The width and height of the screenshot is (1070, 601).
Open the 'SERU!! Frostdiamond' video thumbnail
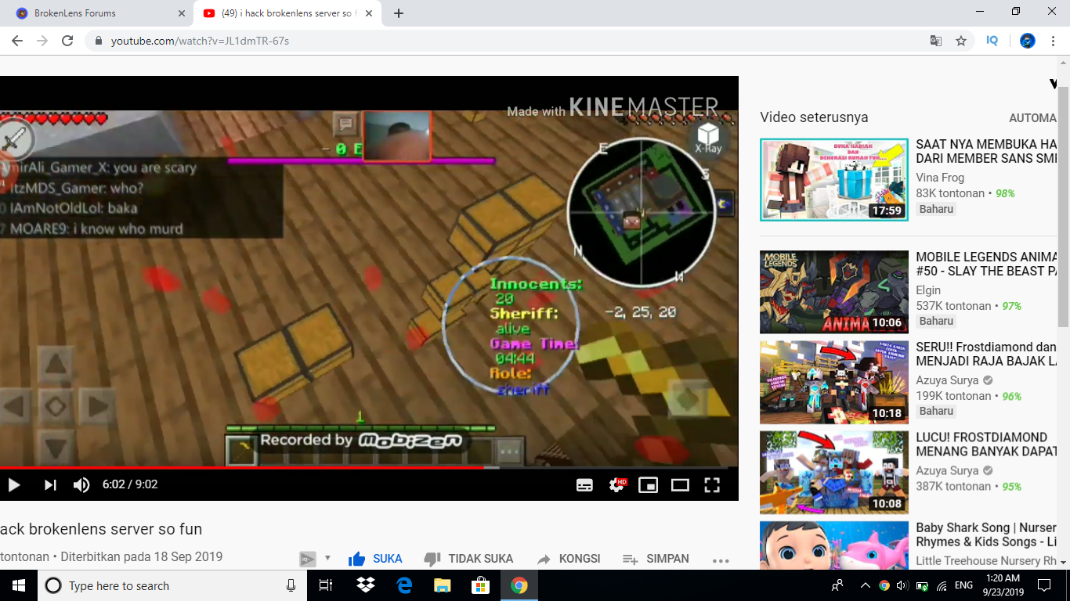tap(834, 382)
